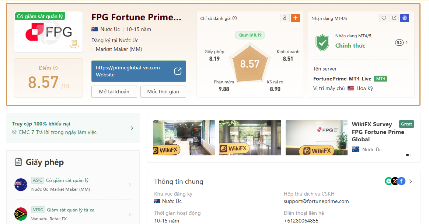Open the complaints access chevron
The height and width of the screenshot is (224, 429).
(132, 128)
